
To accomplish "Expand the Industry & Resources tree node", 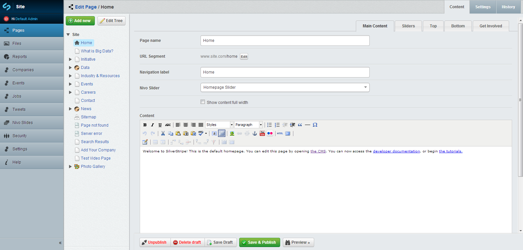I will pos(70,76).
